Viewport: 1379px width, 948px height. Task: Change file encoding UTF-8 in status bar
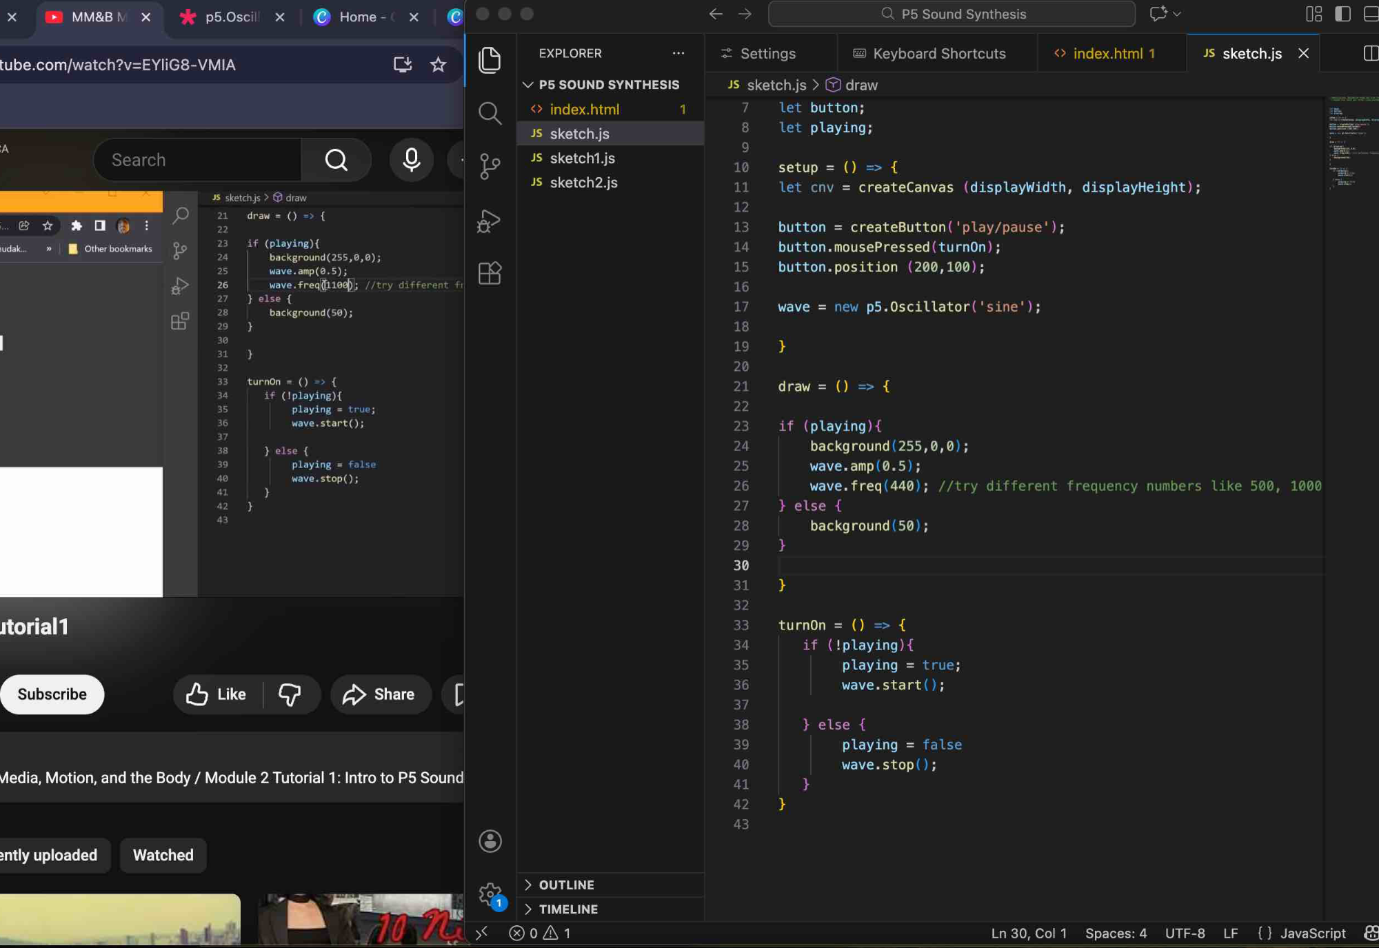coord(1185,933)
